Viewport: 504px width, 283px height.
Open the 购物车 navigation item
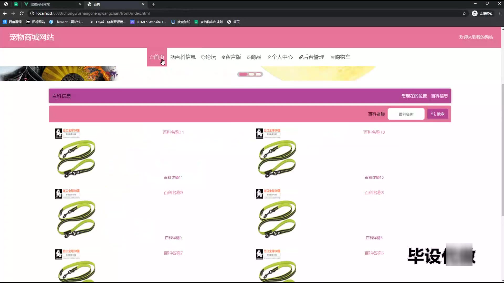pyautogui.click(x=340, y=57)
